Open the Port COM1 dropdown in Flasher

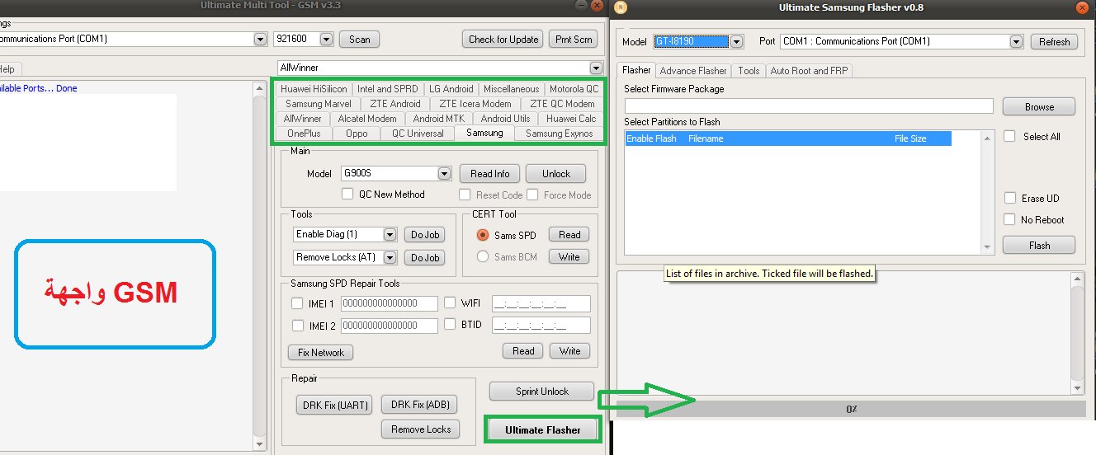pyautogui.click(x=1016, y=41)
